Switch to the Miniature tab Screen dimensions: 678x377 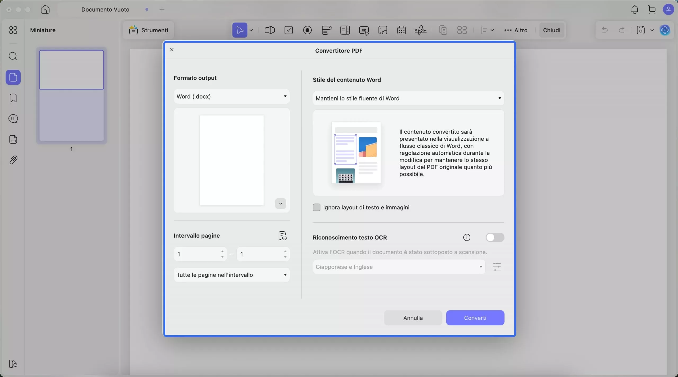(43, 30)
